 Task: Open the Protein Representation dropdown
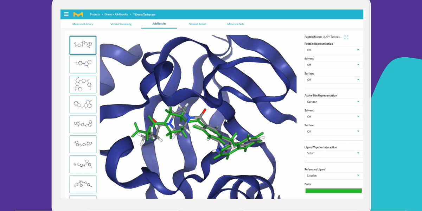coord(333,50)
